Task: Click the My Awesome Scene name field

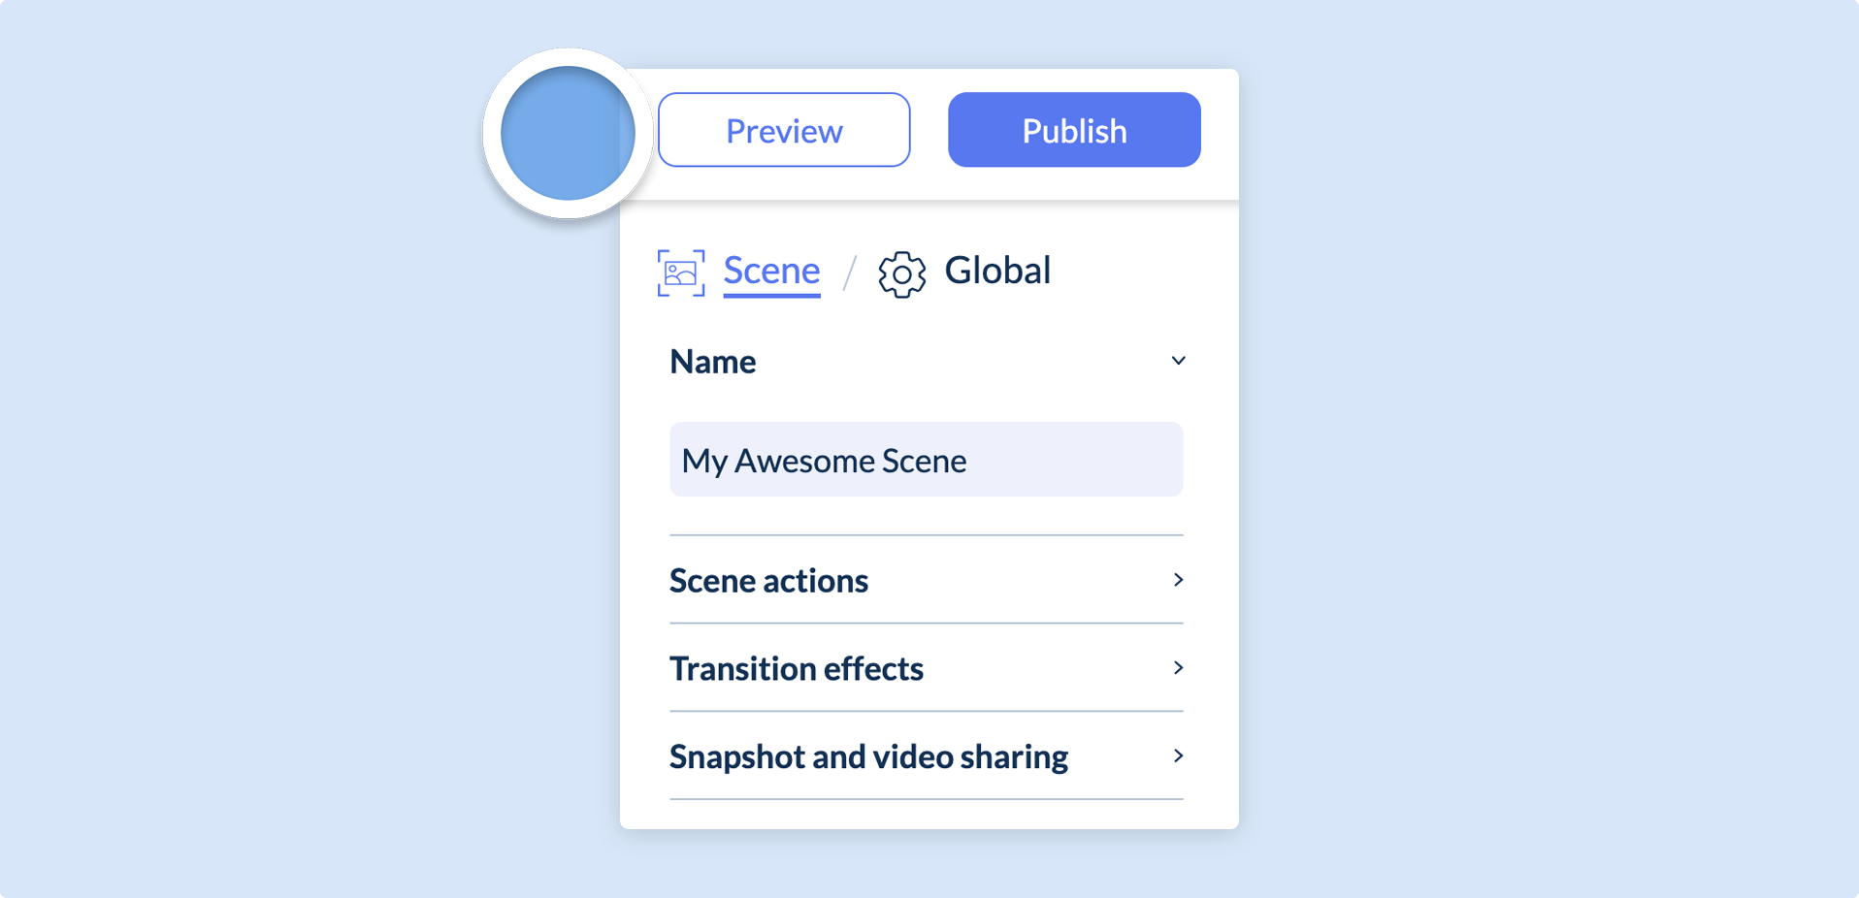Action: coord(926,460)
